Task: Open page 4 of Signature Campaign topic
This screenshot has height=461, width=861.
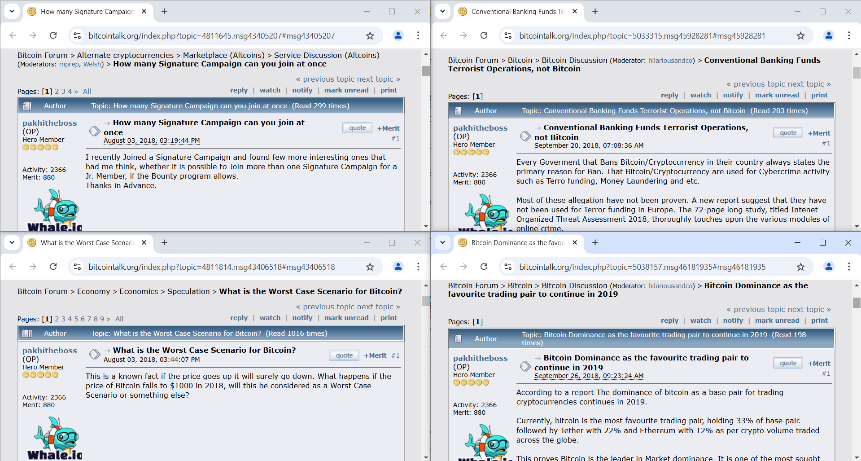Action: coord(70,92)
